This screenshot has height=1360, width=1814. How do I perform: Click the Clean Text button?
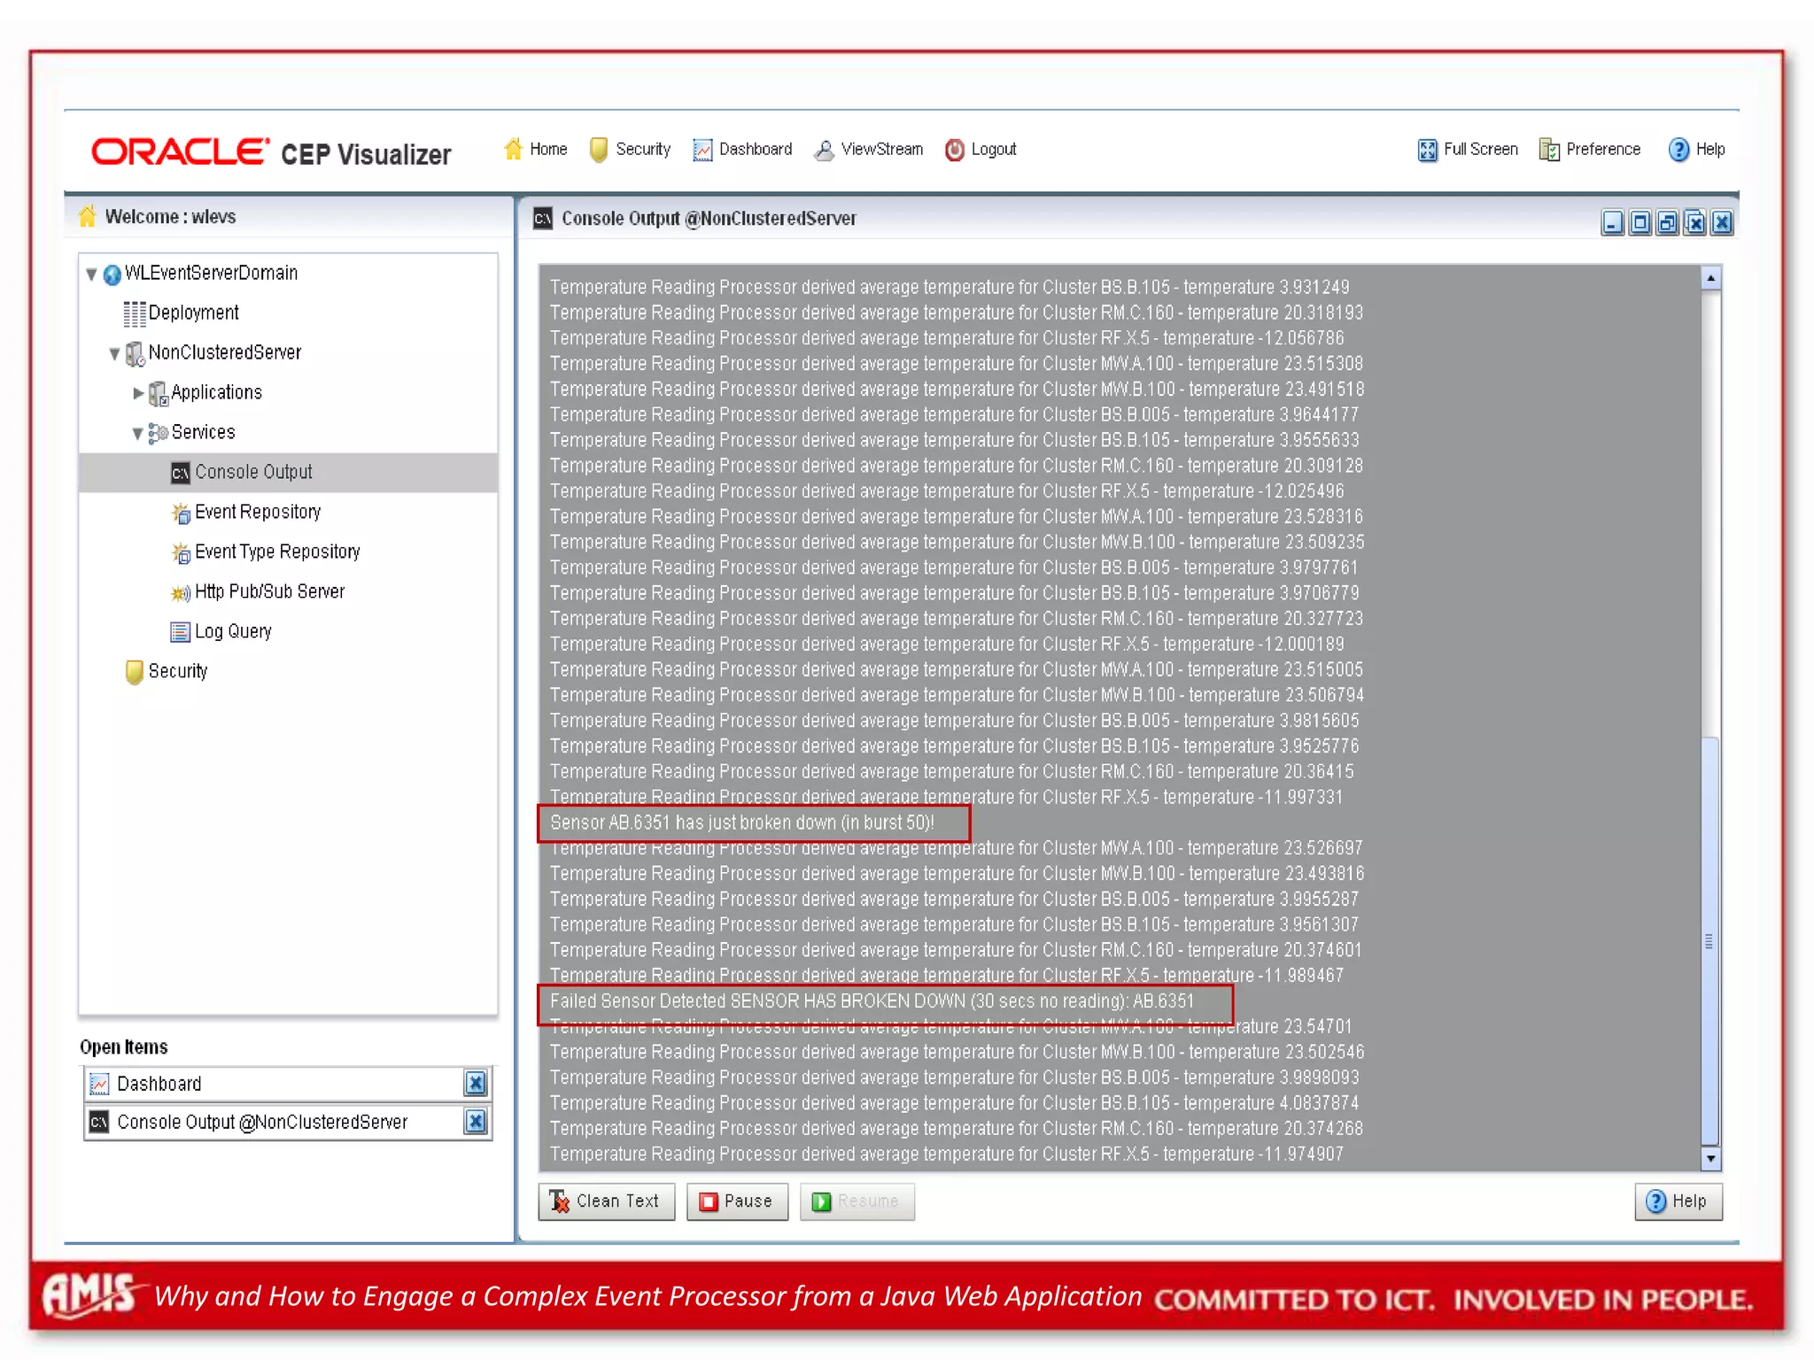tap(607, 1202)
